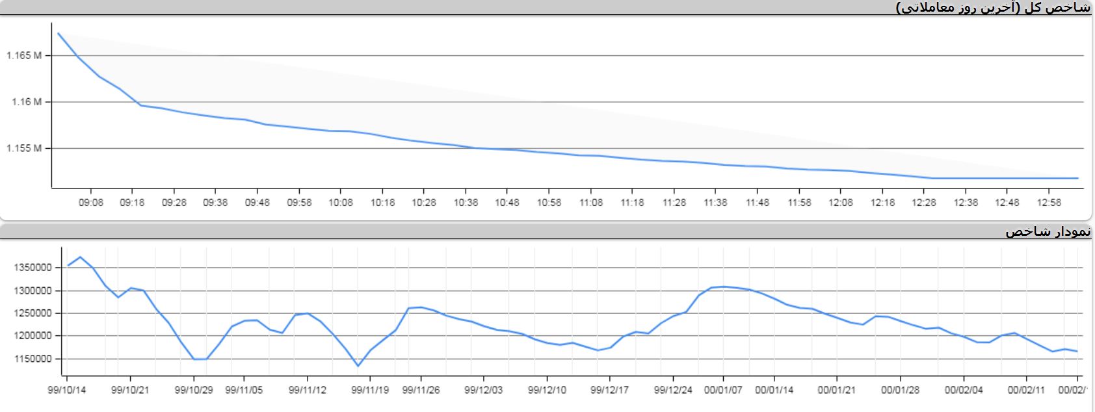1095x412 pixels.
Task: Click the شاخص کل panel header
Action: [992, 7]
